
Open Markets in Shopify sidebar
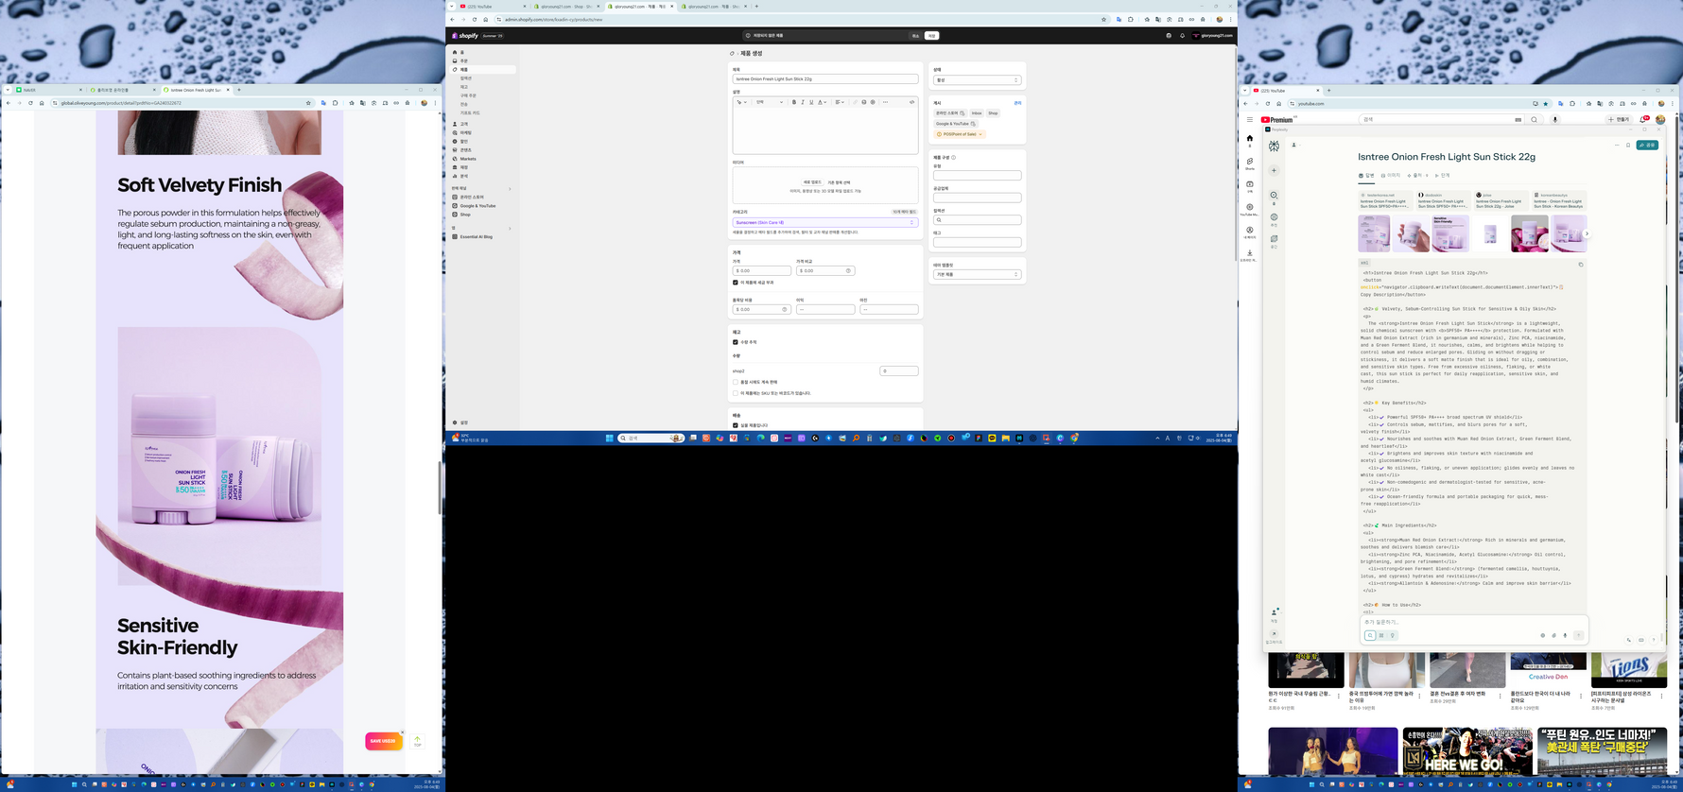483,159
